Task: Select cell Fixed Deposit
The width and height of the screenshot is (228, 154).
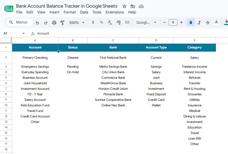Action: point(156,94)
